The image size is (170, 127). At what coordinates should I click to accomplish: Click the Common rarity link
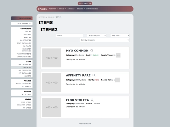click(96, 103)
